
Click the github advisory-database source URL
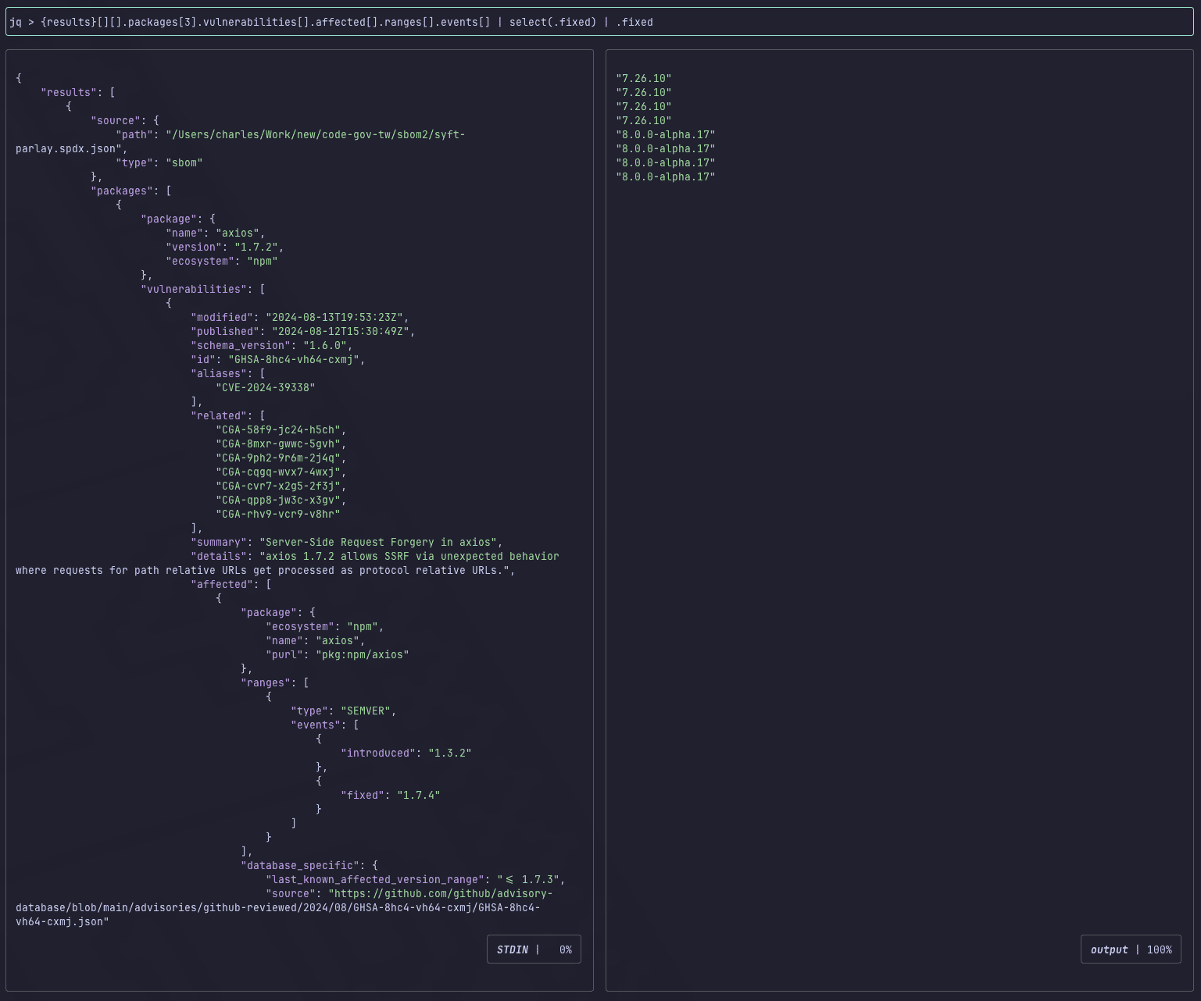click(284, 907)
